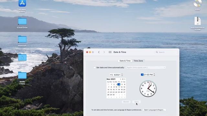Select the macsfancontrol zip file
The image size is (207, 116).
coord(198,21)
